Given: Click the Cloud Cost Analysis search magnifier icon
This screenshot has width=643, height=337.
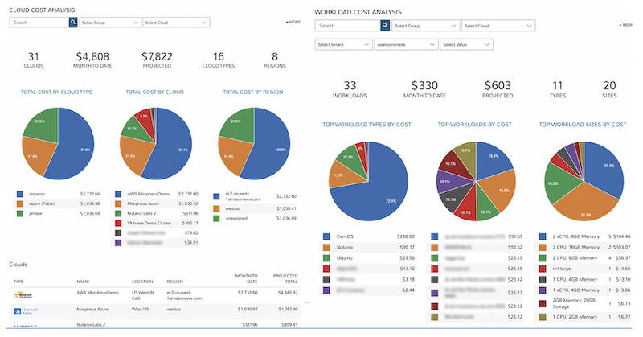Looking at the screenshot, I should pyautogui.click(x=72, y=23).
